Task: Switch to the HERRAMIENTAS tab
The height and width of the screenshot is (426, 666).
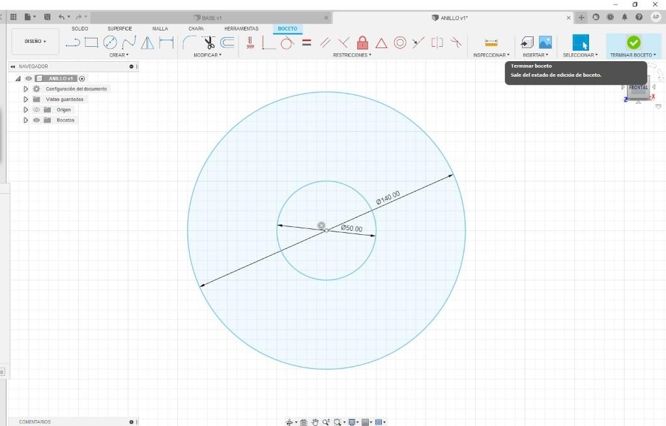Action: pos(241,29)
